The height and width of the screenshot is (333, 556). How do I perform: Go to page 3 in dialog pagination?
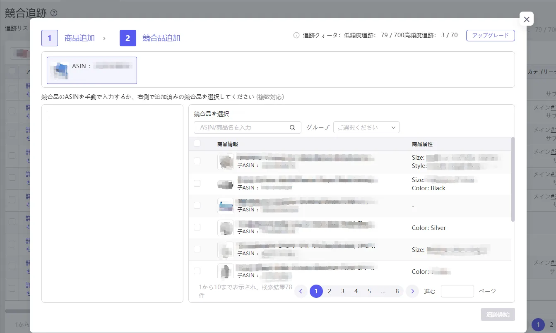point(343,291)
